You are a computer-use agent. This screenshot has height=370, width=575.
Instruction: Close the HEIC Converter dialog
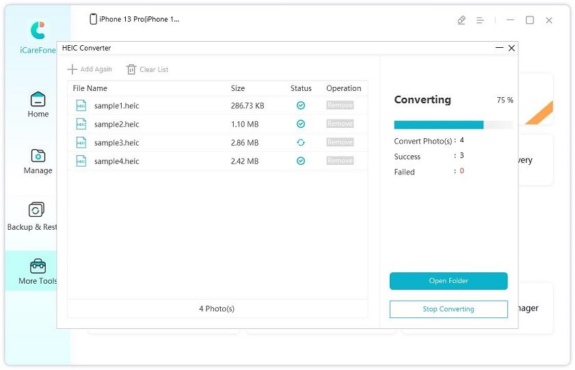click(511, 48)
